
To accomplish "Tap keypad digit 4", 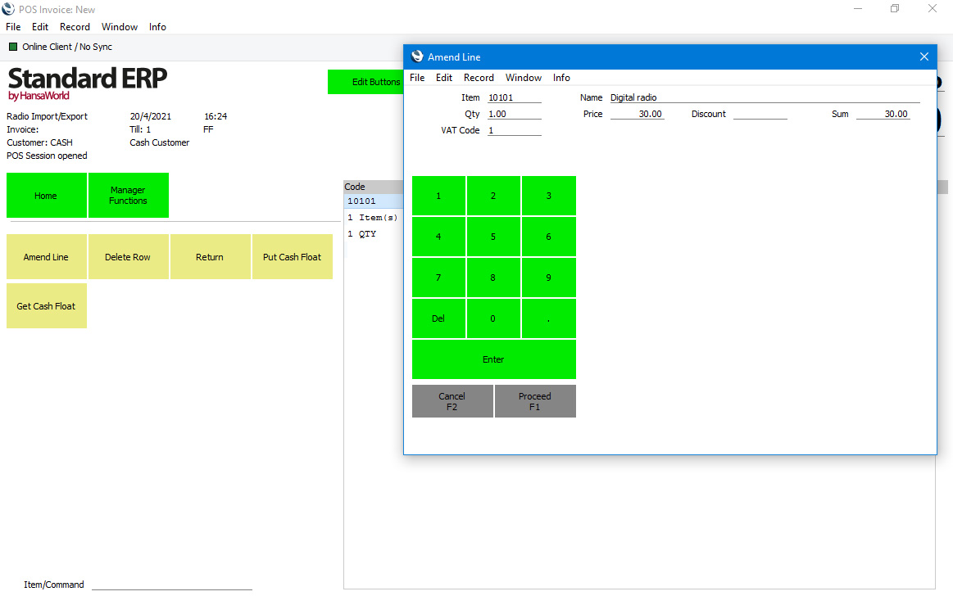I will 438,237.
